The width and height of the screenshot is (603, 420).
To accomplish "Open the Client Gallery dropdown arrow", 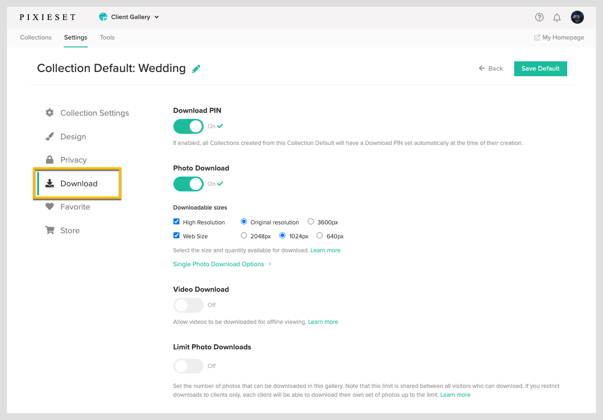I will click(157, 17).
